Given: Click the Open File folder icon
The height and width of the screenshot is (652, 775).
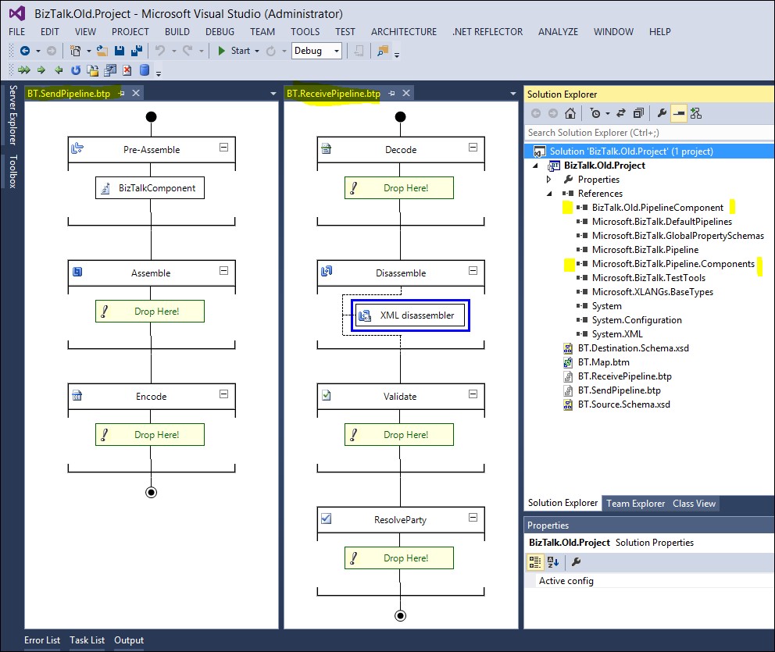Looking at the screenshot, I should pos(102,51).
